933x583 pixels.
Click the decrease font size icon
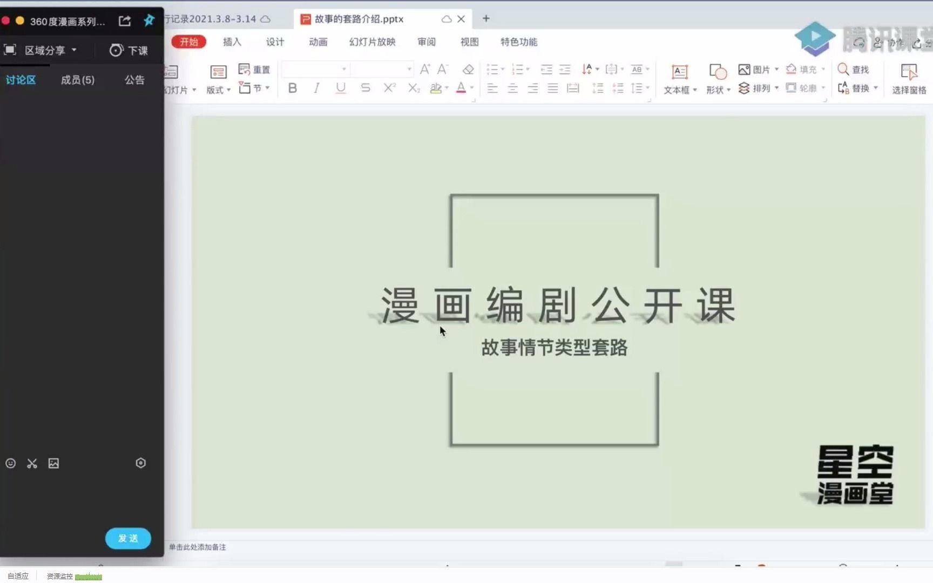pyautogui.click(x=443, y=69)
